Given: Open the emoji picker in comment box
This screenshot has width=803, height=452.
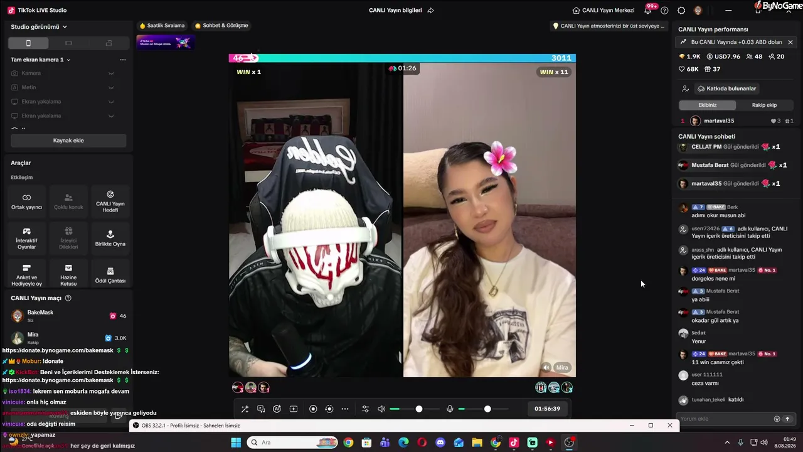Looking at the screenshot, I should [x=777, y=419].
